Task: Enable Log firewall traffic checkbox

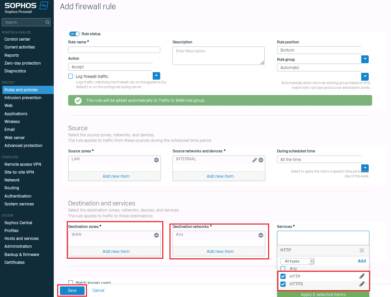Action: click(x=71, y=76)
